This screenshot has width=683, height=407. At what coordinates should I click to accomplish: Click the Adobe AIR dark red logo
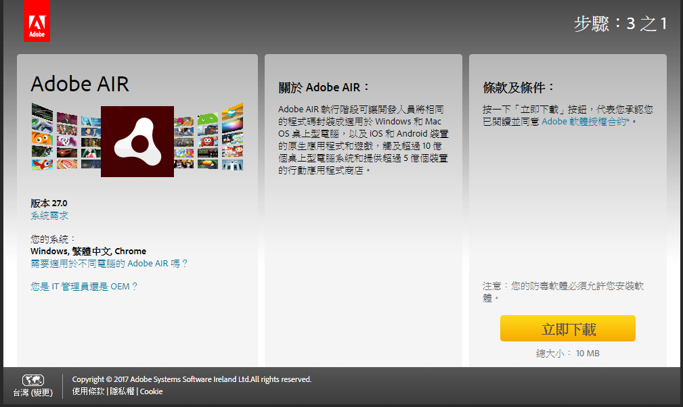click(137, 141)
